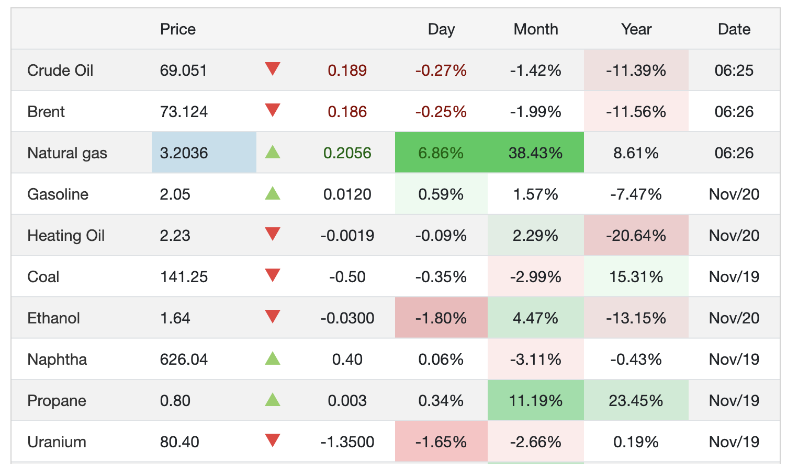
Task: Click the green up arrow in Gasoline row
Action: 273,193
